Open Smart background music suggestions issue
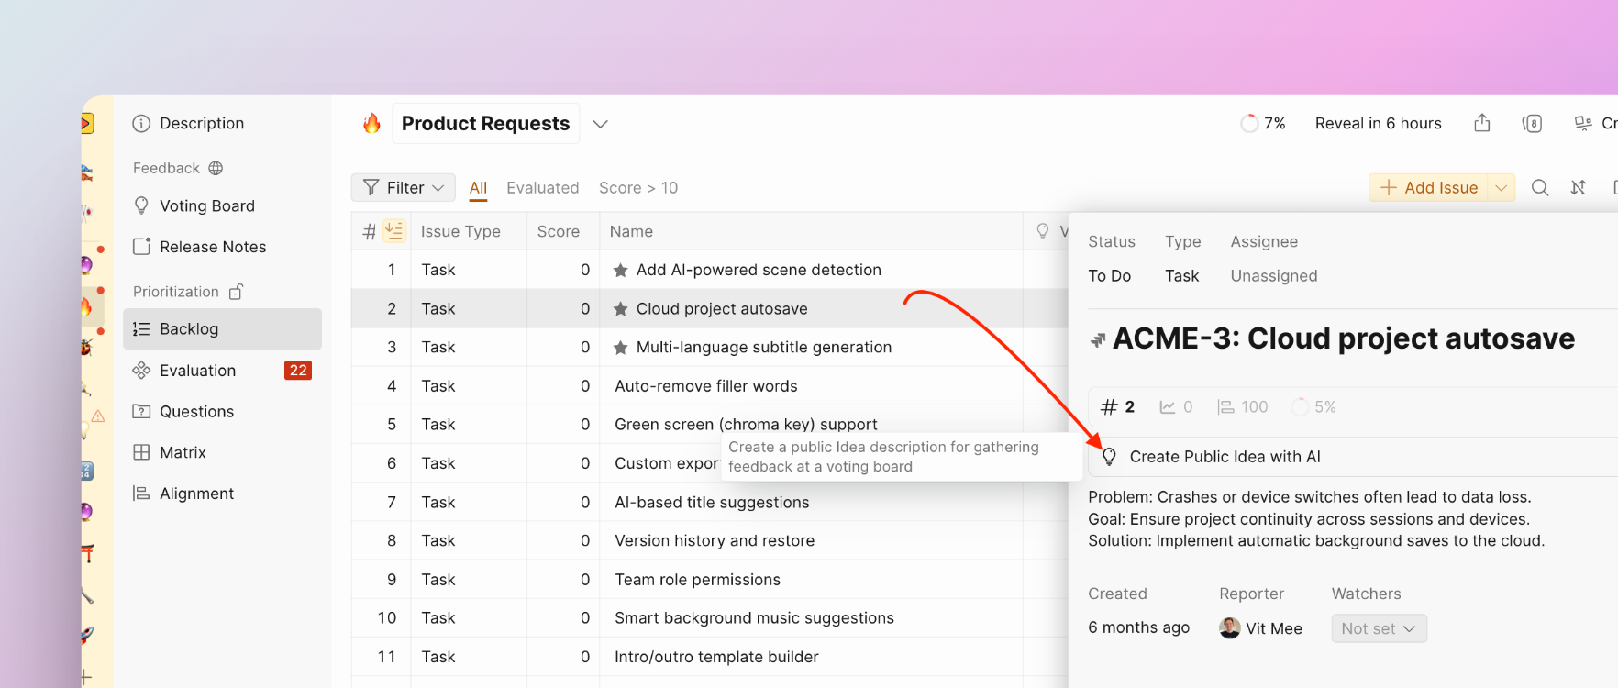1618x688 pixels. [x=754, y=618]
